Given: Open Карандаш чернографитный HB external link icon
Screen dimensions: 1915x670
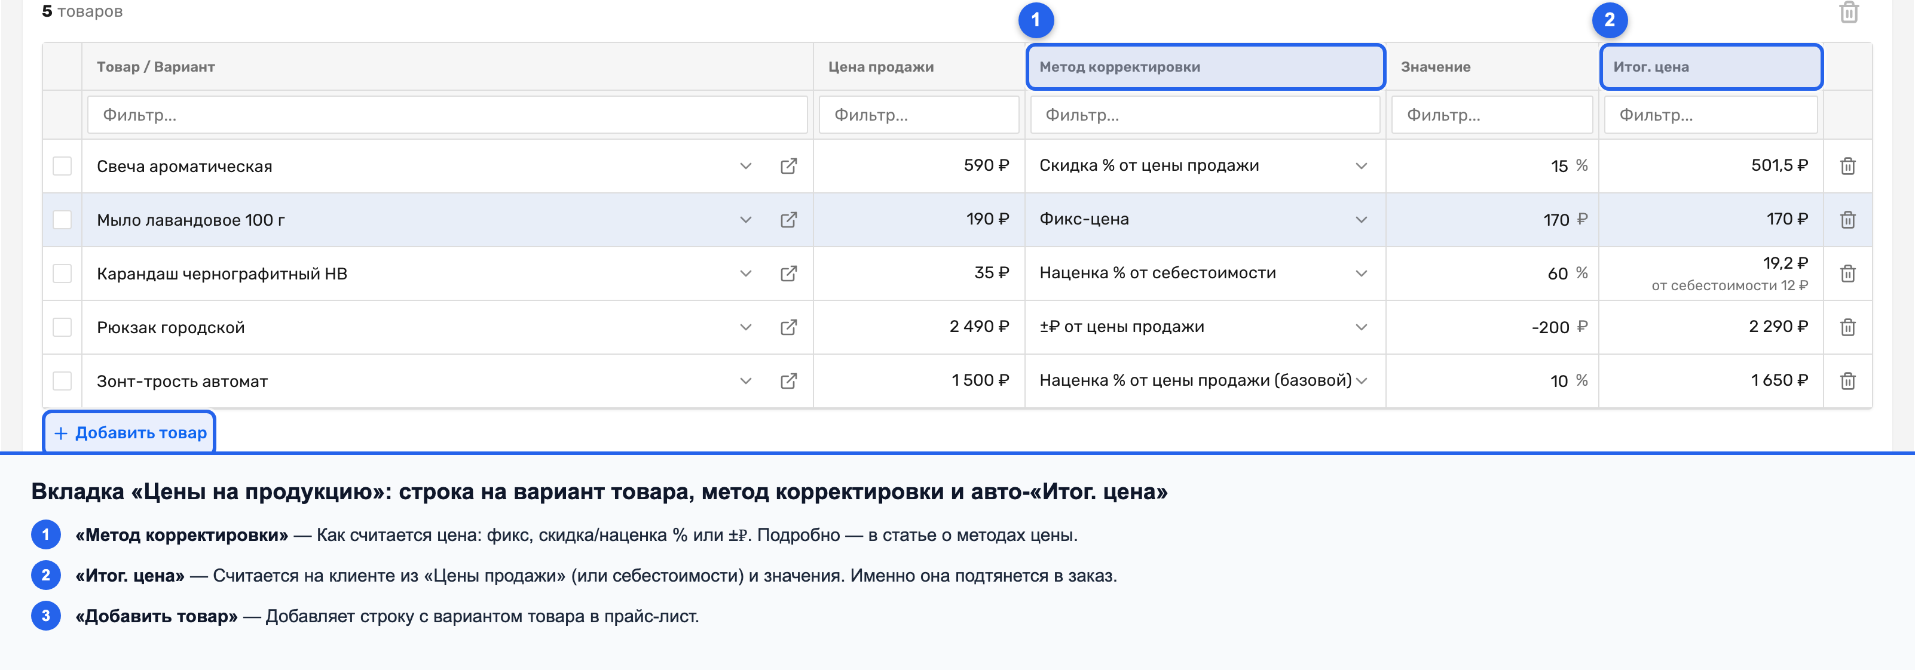Looking at the screenshot, I should [x=789, y=273].
